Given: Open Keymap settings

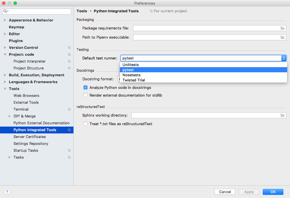Looking at the screenshot, I should (16, 27).
